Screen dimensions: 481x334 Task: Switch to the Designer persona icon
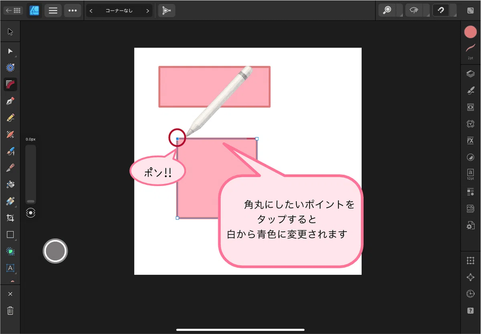pos(34,11)
